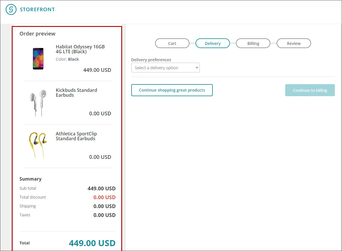The image size is (342, 251).
Task: Open the delivery option dropdown
Action: 165,68
